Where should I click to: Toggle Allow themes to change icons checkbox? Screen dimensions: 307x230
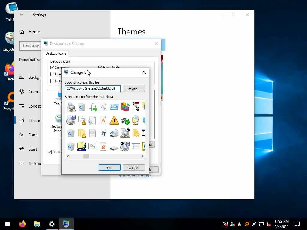tap(50, 152)
